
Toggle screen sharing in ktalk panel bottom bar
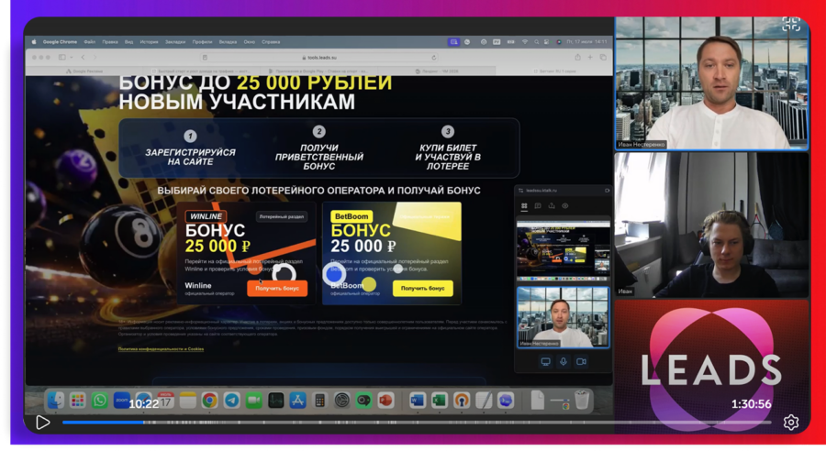[x=546, y=361]
